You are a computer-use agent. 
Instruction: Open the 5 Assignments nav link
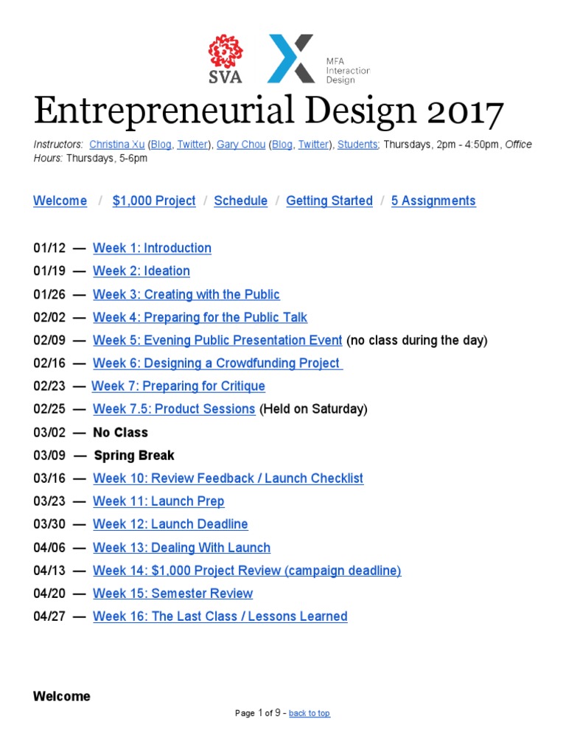pyautogui.click(x=433, y=201)
